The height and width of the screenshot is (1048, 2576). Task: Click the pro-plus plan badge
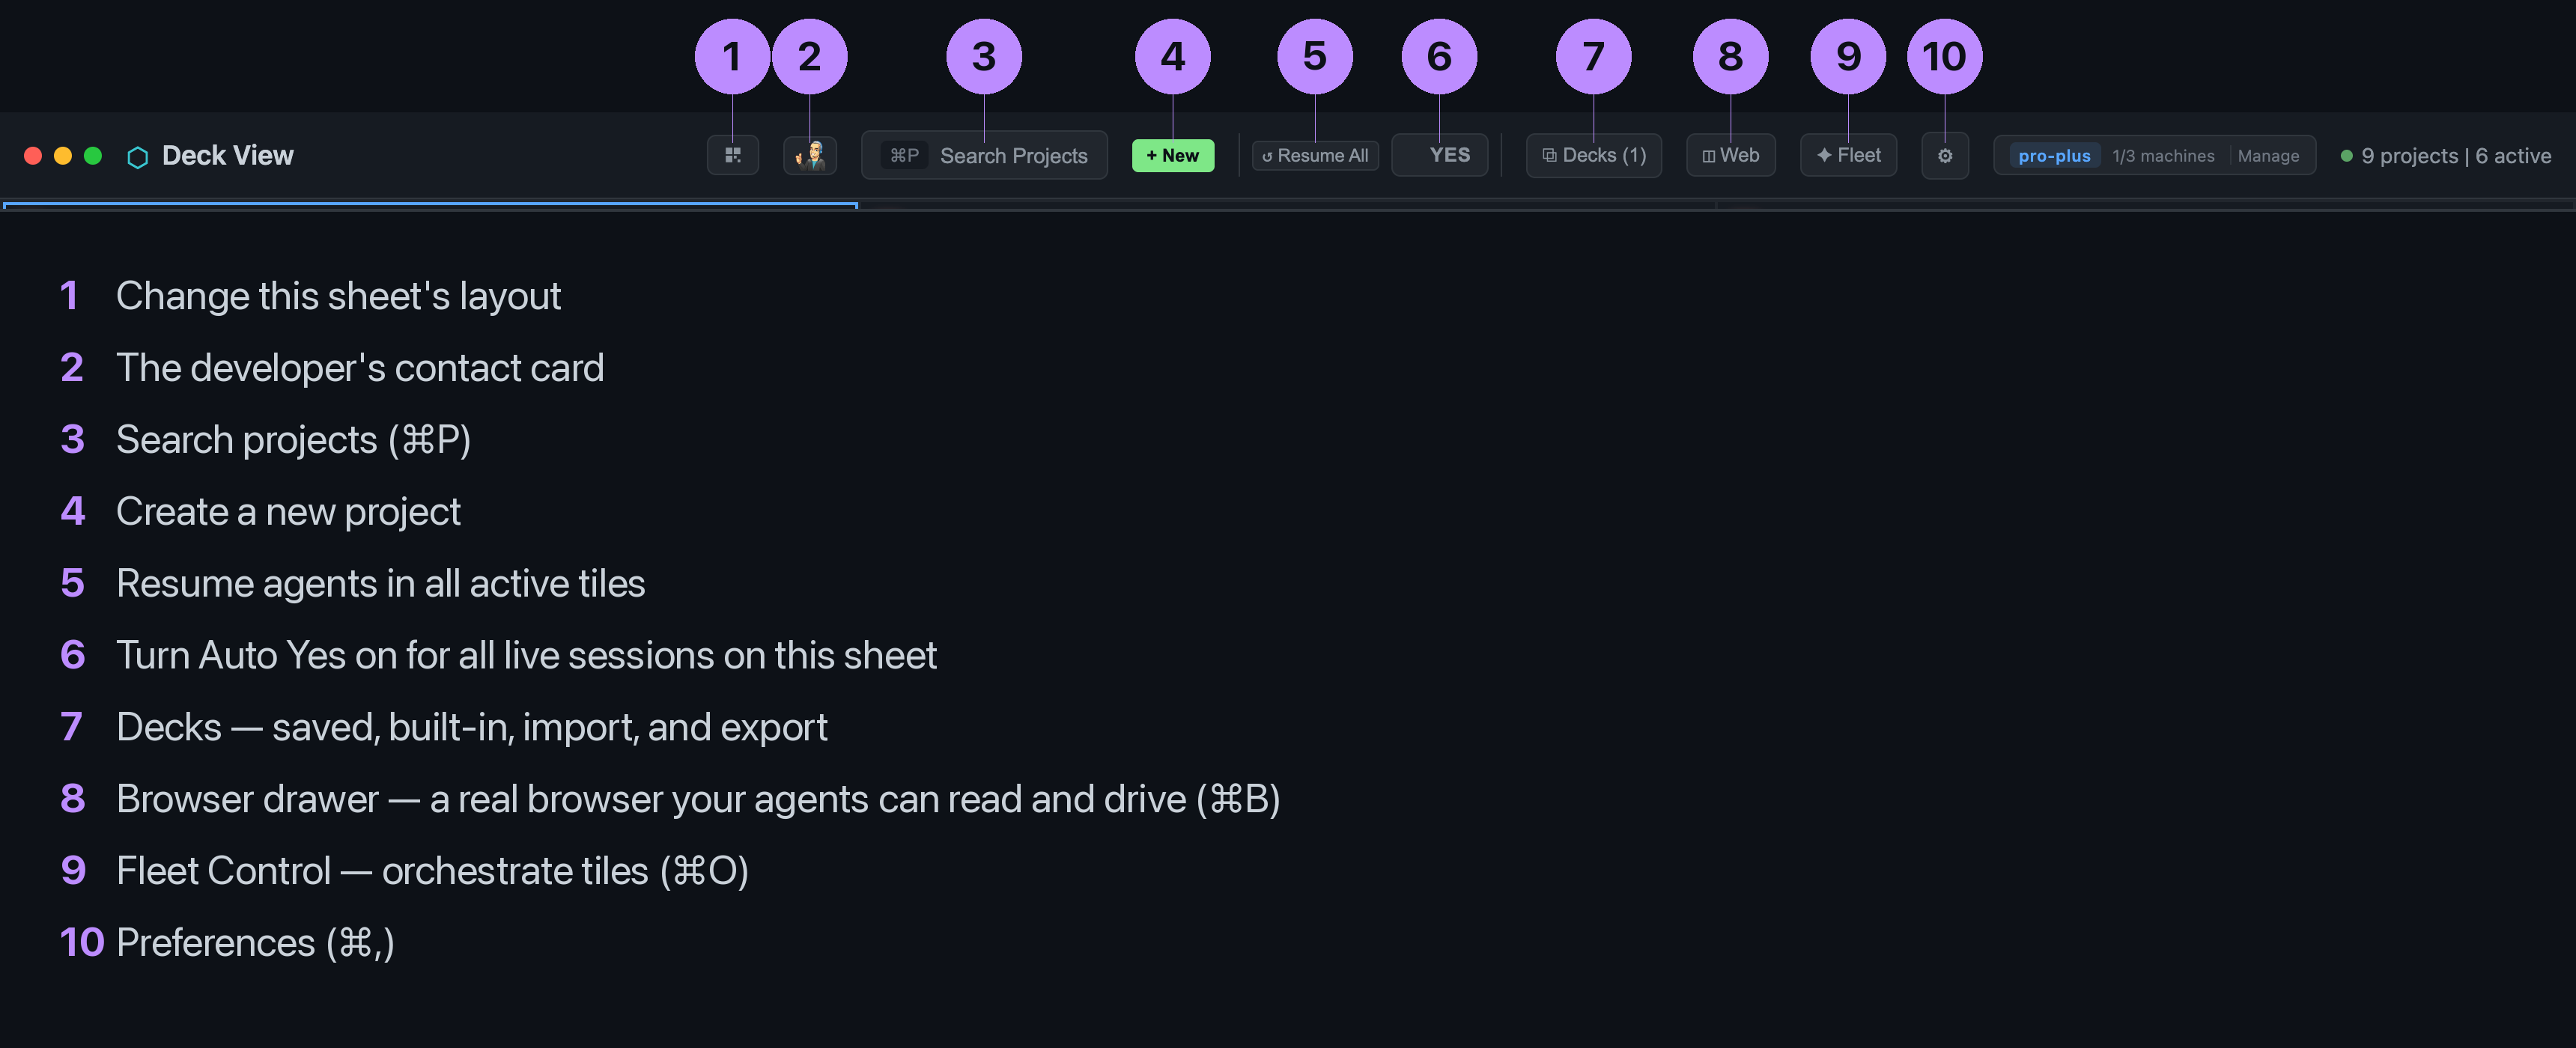tap(2054, 156)
